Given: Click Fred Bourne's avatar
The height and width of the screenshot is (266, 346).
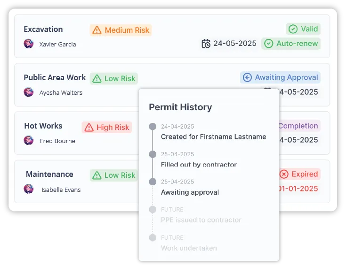Looking at the screenshot, I should click(x=29, y=140).
